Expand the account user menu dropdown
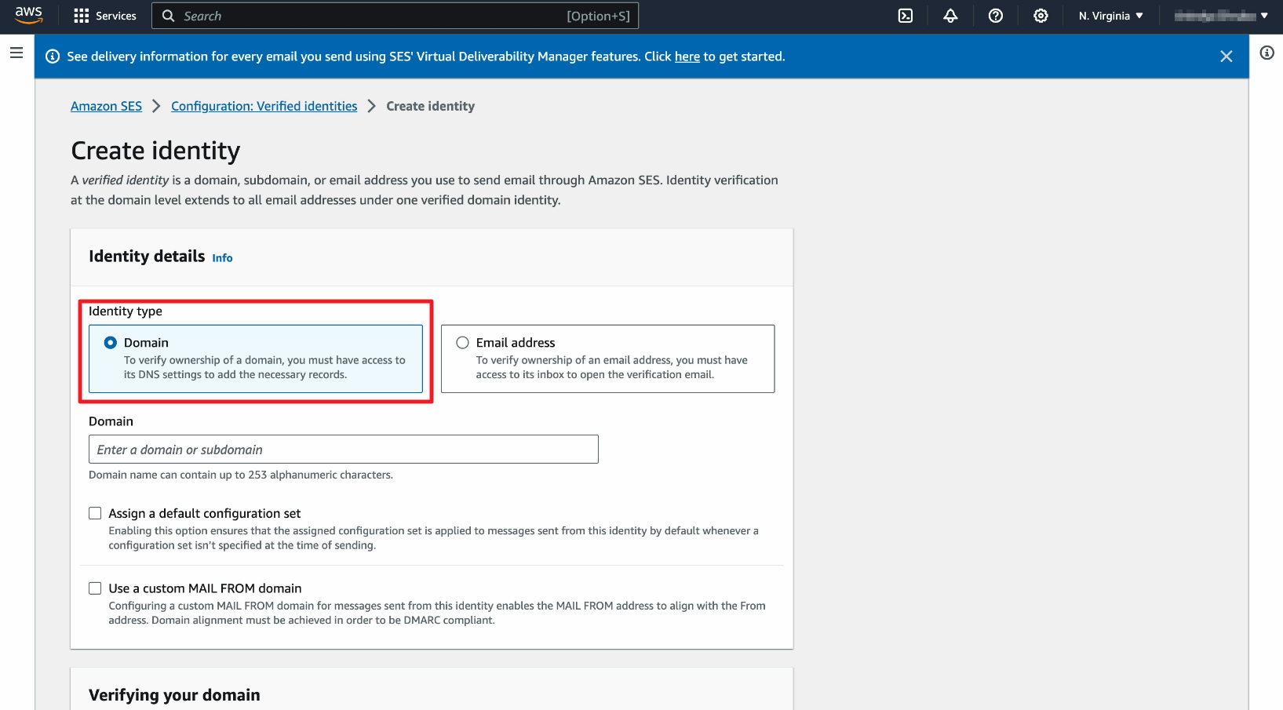Screen dimensions: 1283x710 click(1221, 16)
